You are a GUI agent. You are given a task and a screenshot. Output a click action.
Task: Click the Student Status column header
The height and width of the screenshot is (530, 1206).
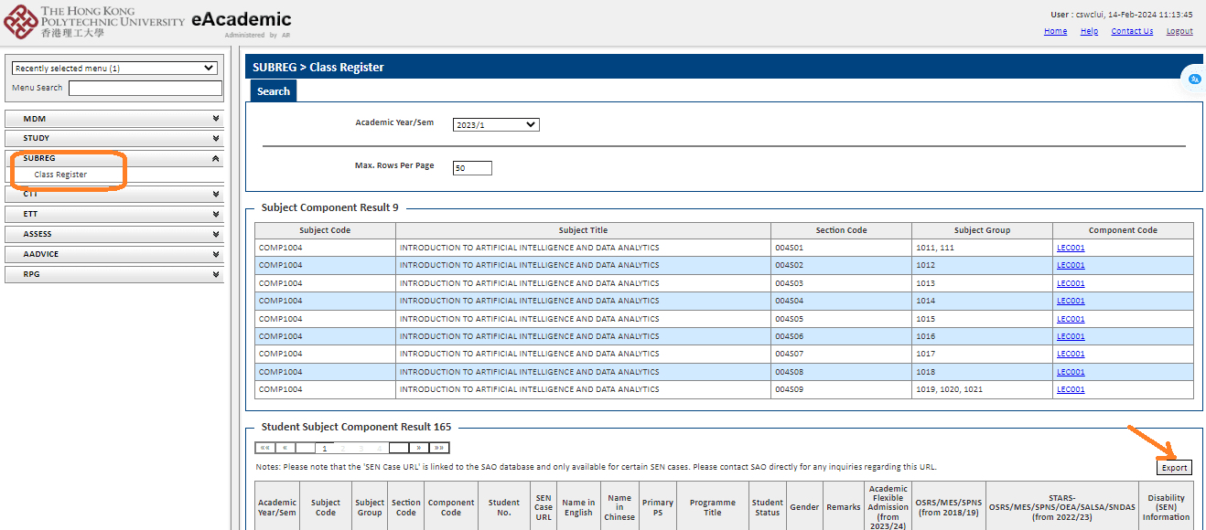pos(767,507)
